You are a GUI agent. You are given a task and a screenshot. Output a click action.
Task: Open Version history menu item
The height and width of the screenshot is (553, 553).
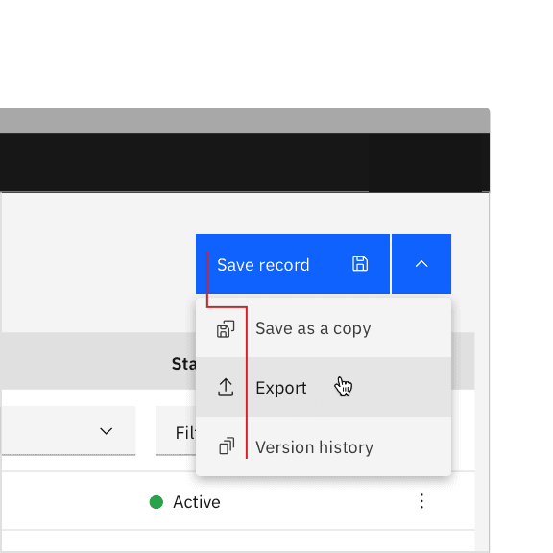pos(324,446)
